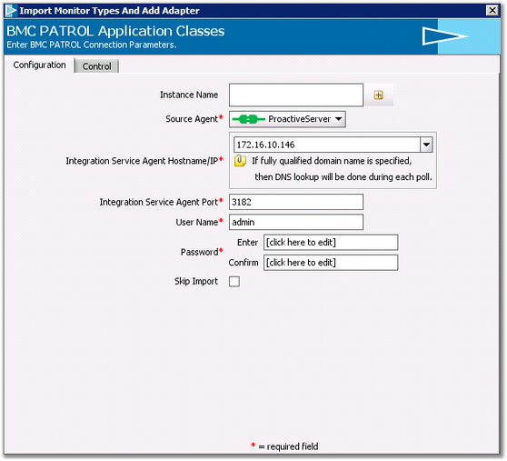Toggle the Skip Import checkbox
The width and height of the screenshot is (507, 461).
[234, 281]
